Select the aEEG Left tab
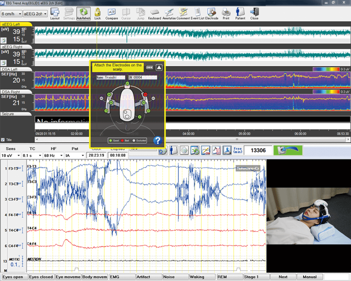The image size is (351, 281). click(16, 24)
